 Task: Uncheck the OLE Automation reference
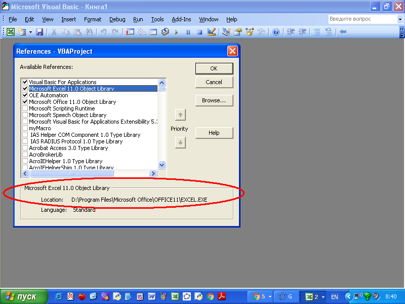click(25, 95)
